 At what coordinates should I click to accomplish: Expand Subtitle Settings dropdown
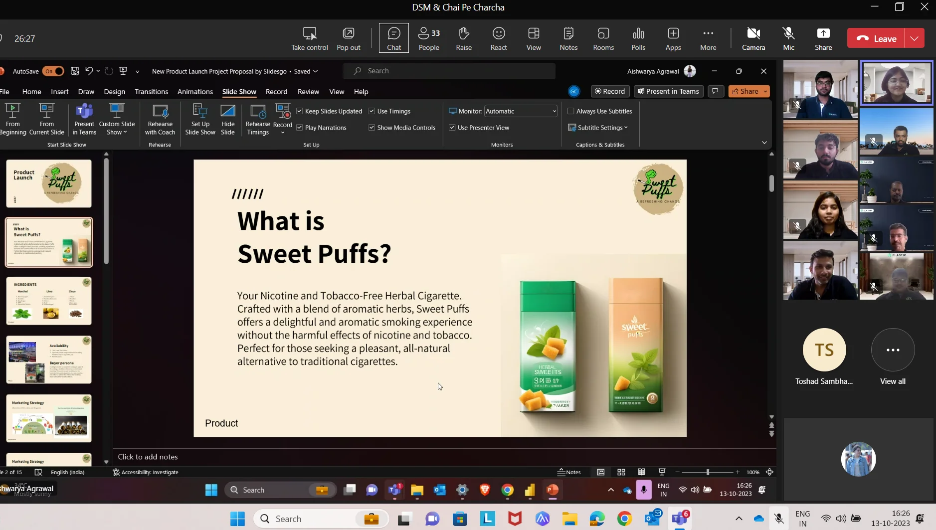(x=598, y=128)
